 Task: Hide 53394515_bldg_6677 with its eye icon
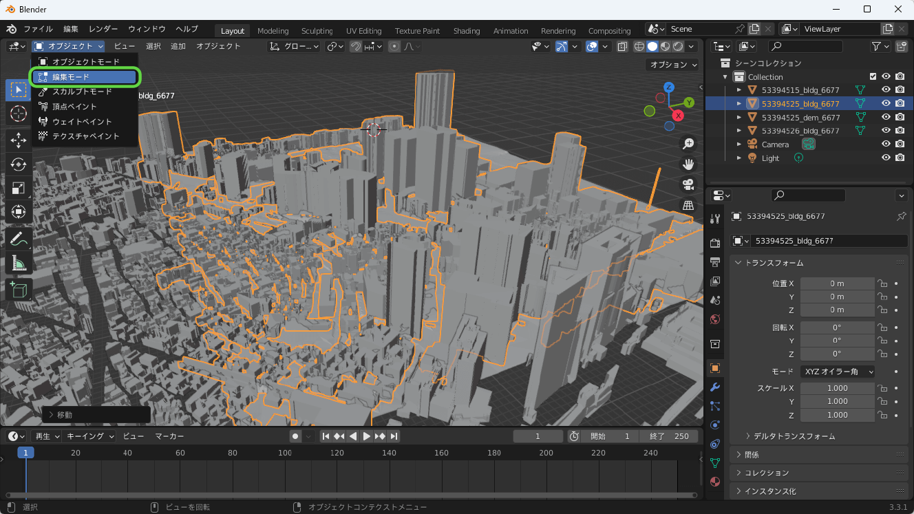886,89
